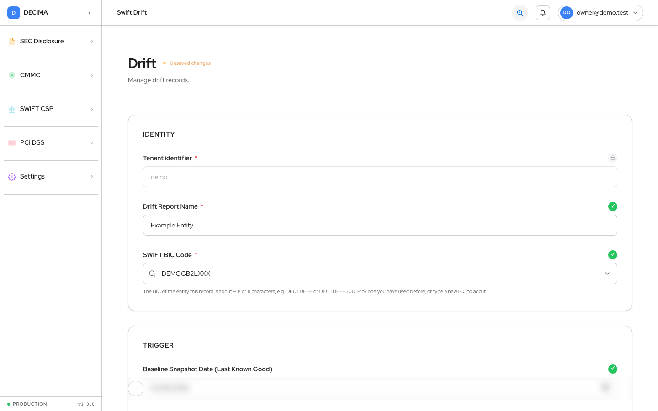
Task: Click the Settings gear icon
Action: (x=12, y=177)
